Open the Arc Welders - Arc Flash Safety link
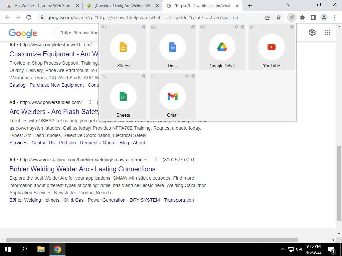342x256 pixels. coord(54,111)
